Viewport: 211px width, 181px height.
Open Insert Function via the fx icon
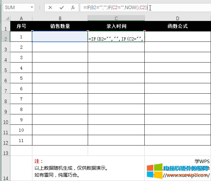pos(73,8)
